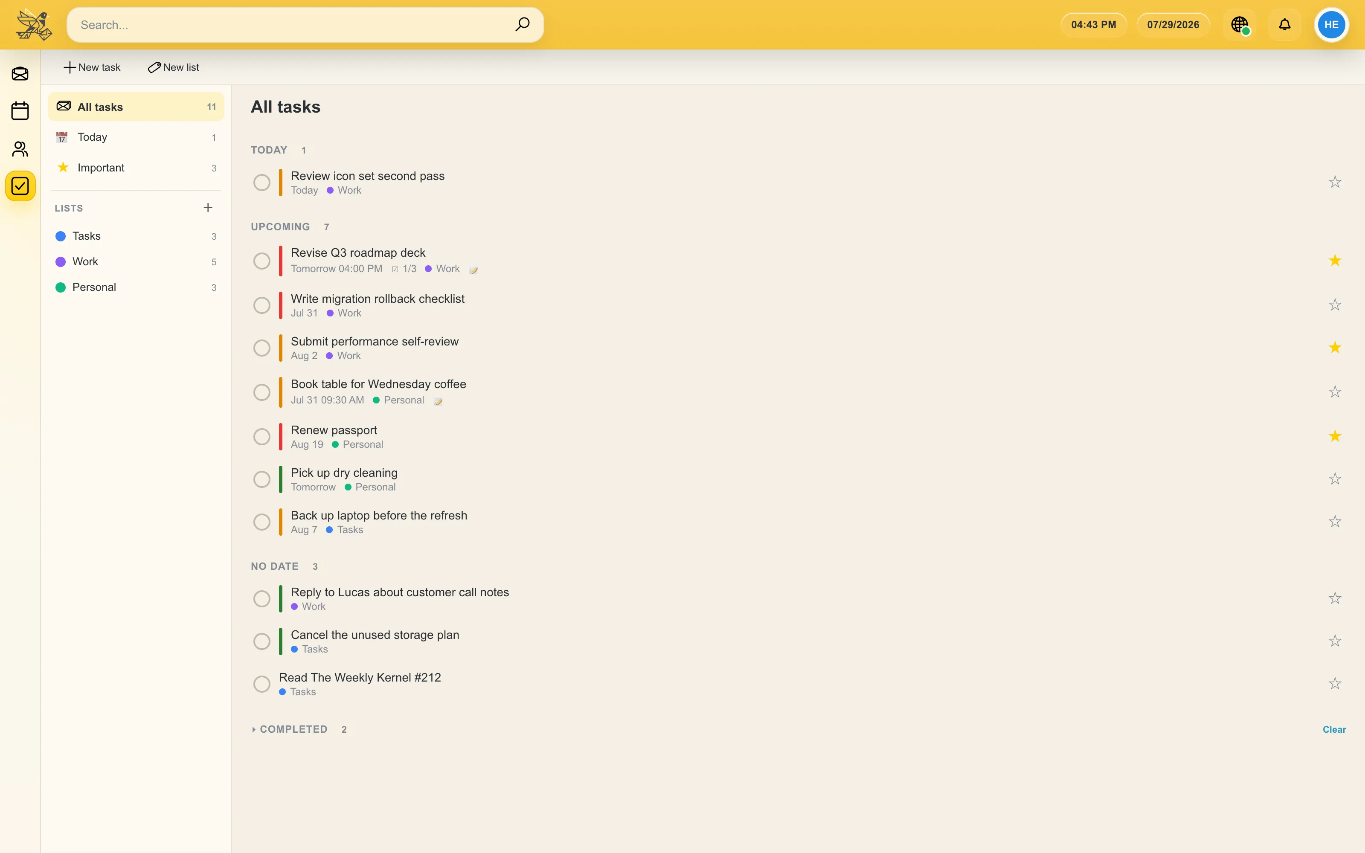Image resolution: width=1365 pixels, height=853 pixels.
Task: Check off Renew passport
Action: click(262, 437)
